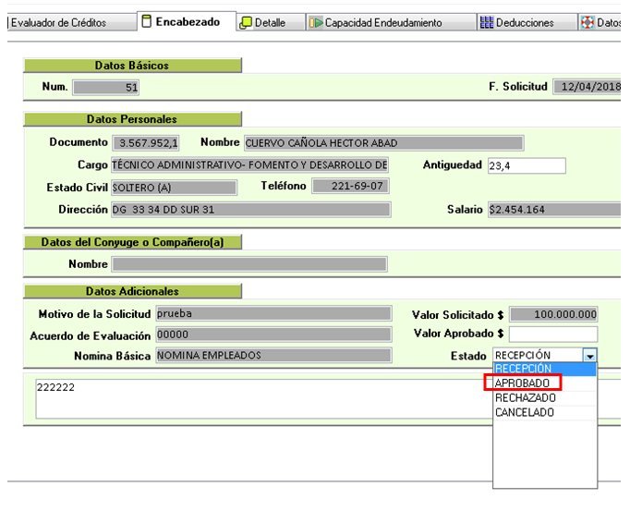The height and width of the screenshot is (511, 630).
Task: Collapse the Estado dropdown arrow
Action: coord(590,355)
